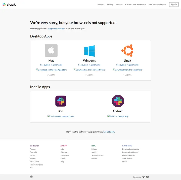
Task: Open footer Support link
Action: point(33,158)
